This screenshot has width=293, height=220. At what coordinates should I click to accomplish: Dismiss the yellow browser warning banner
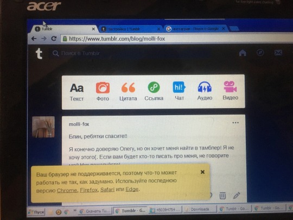tap(202, 172)
